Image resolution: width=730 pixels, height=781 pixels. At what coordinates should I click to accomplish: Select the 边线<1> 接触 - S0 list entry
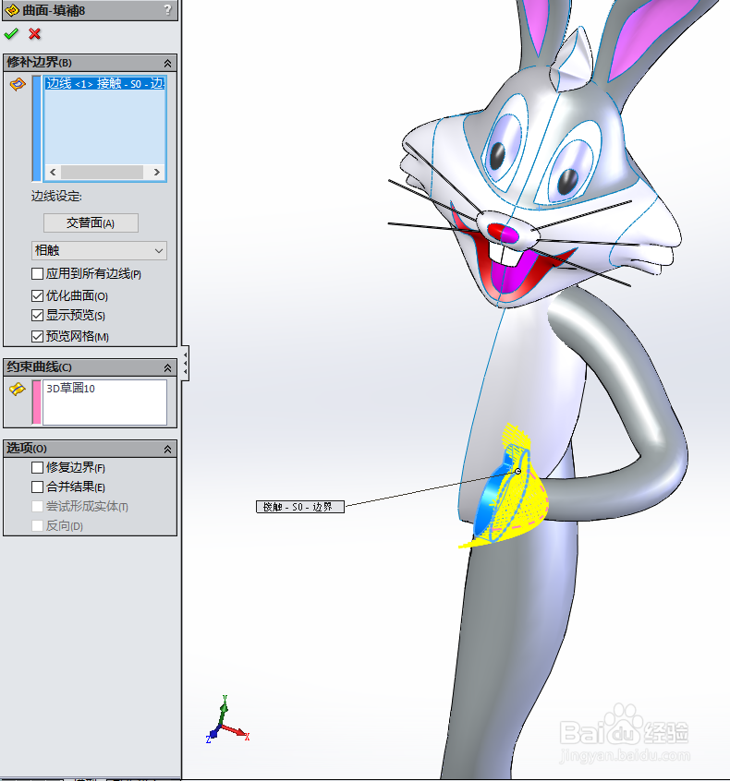(x=104, y=84)
